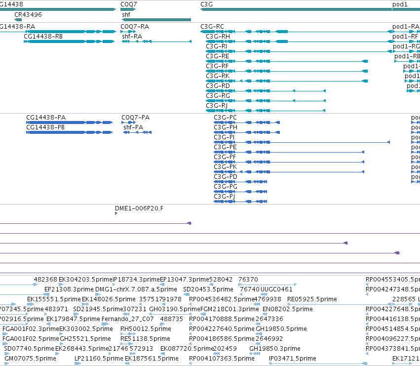Select the C3G-PD protein label
Viewport: 420px width, 366px height.
226,177
